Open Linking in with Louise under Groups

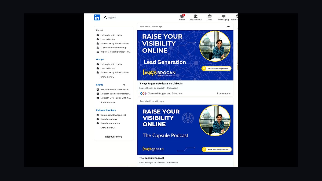[x=111, y=64]
